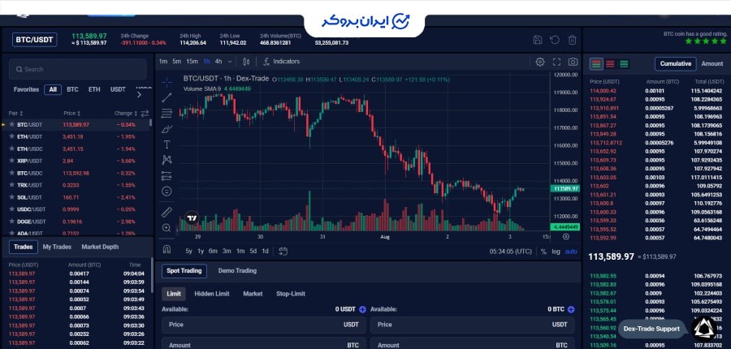The width and height of the screenshot is (731, 349).
Task: Enter fullscreen chart mode
Action: (x=556, y=62)
